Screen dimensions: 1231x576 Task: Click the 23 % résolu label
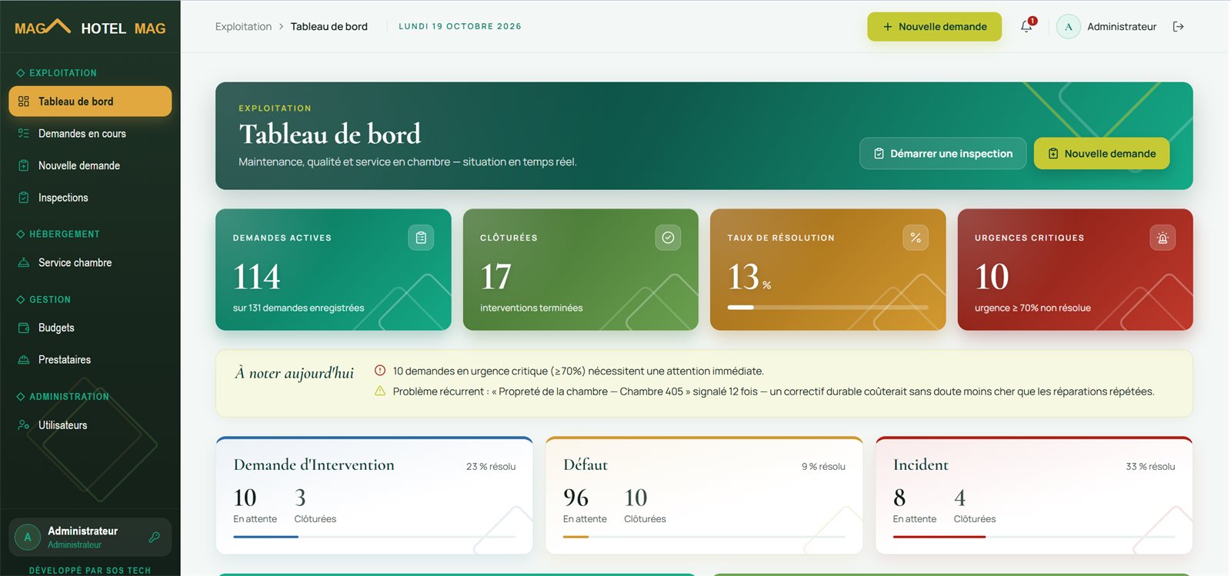pos(491,466)
